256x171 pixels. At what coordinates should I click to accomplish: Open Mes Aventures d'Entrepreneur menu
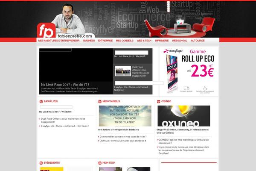pos(59,41)
